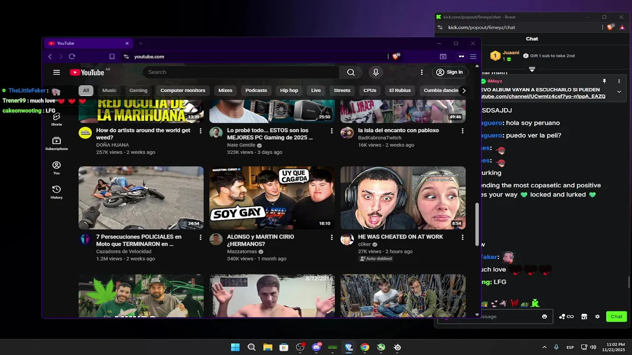Open the Cazadores de Velocidad channel link
Viewport: 632px width, 355px height.
123,251
